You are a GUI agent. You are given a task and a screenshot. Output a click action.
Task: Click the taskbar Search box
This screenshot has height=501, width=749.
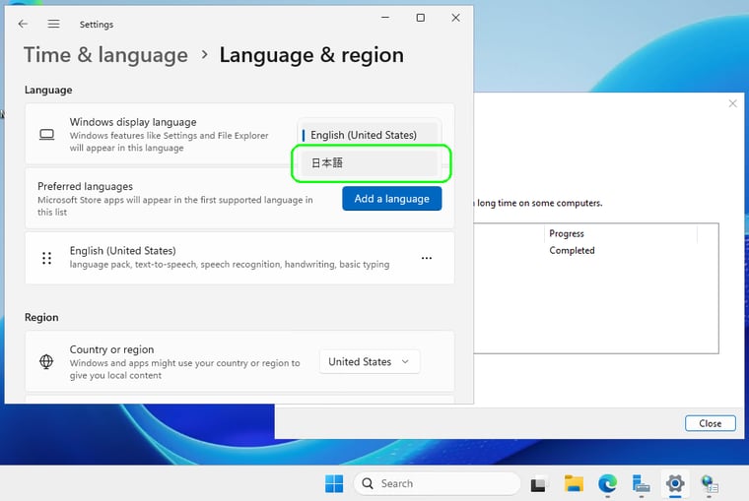click(437, 484)
